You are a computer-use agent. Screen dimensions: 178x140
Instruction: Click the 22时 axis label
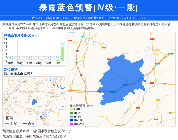coord(48,63)
